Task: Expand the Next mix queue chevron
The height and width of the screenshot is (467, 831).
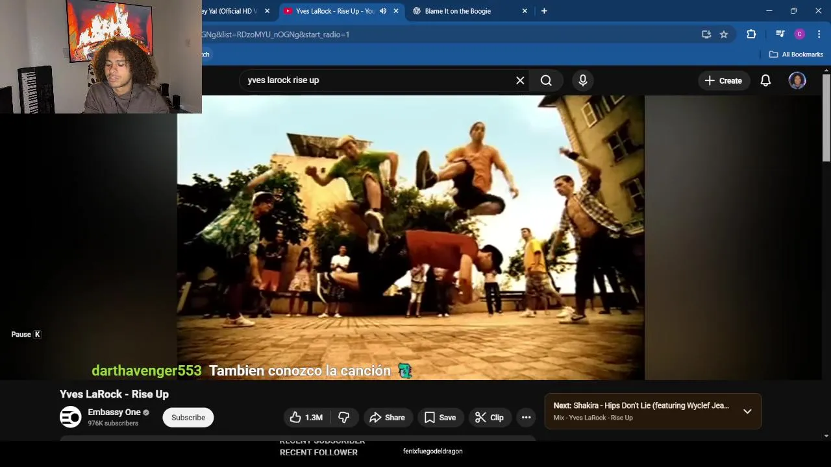Action: [x=747, y=411]
